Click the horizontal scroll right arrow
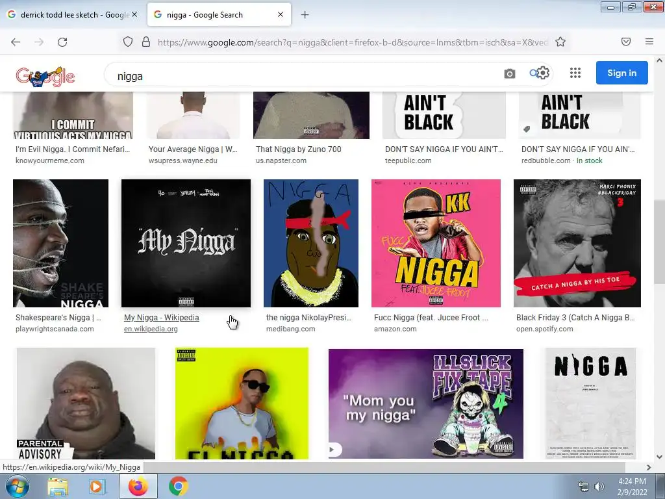The width and height of the screenshot is (665, 499). point(649,467)
